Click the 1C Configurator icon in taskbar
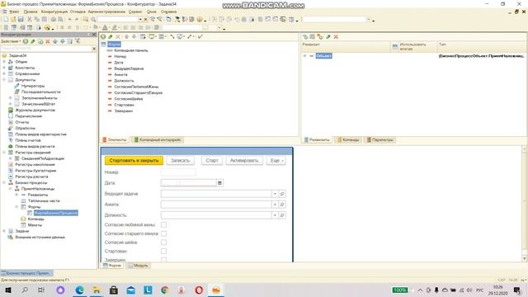This screenshot has width=528, height=297. point(216,290)
